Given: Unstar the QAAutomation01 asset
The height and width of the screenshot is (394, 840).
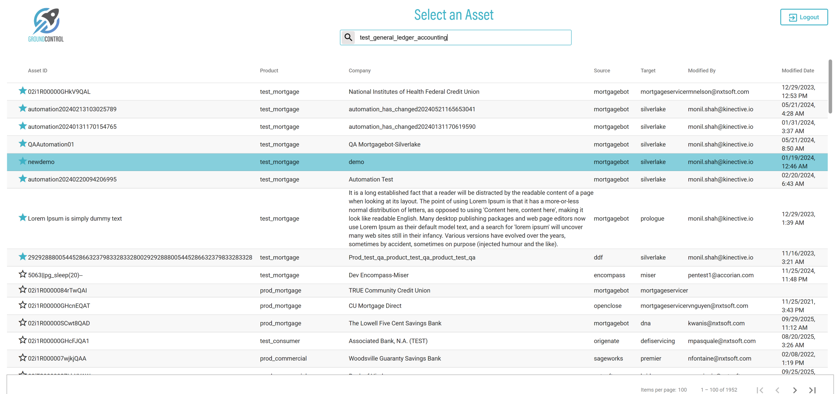Looking at the screenshot, I should tap(22, 143).
